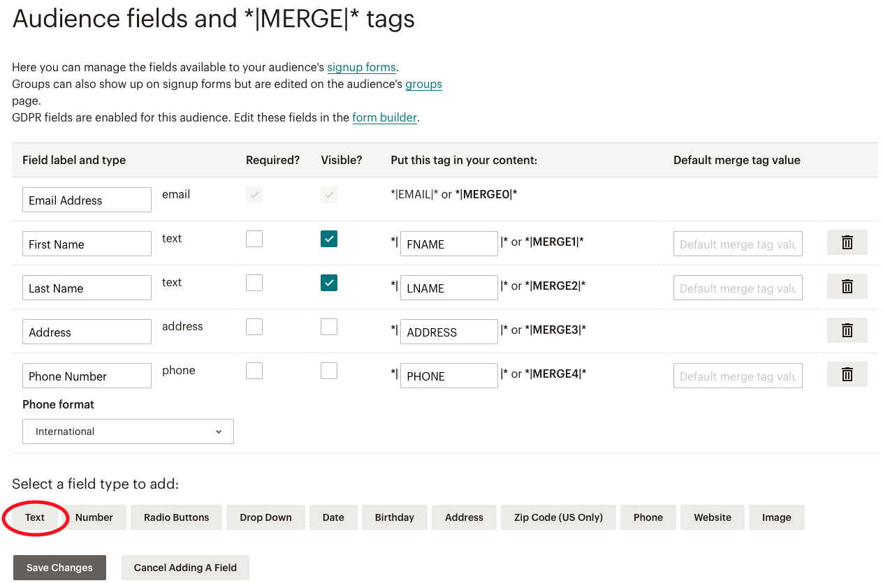Screen dimensions: 883x583
Task: Add a Radio Buttons field type
Action: tap(176, 517)
